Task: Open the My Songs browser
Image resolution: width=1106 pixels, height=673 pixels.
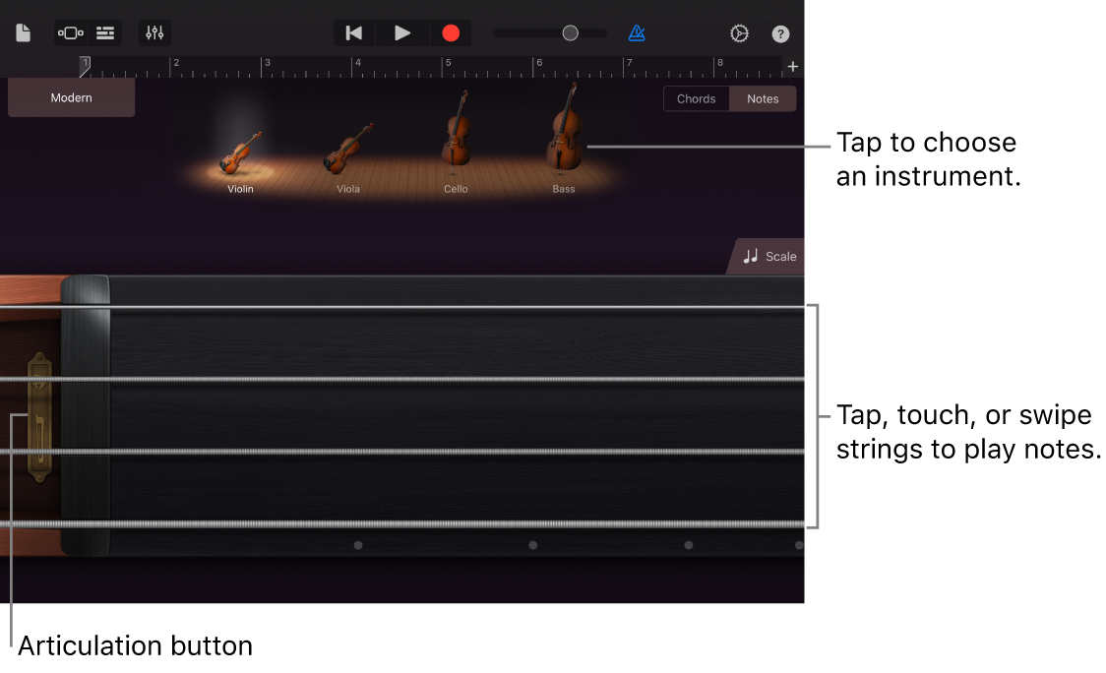Action: (23, 32)
